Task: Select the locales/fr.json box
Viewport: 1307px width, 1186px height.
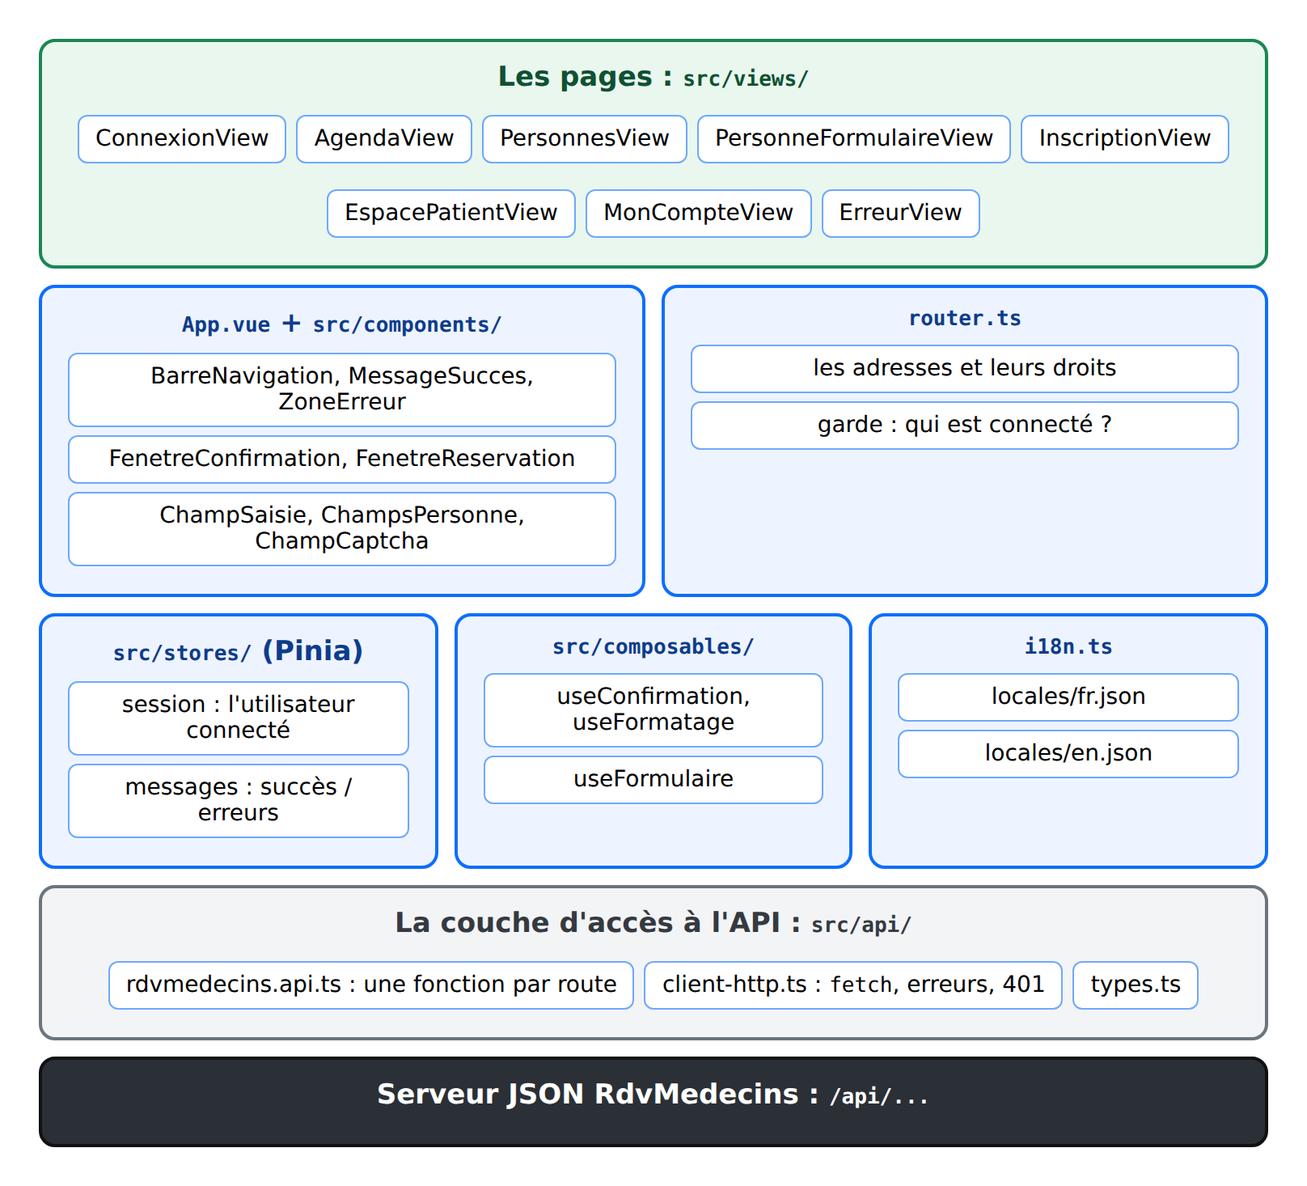Action: tap(1068, 697)
